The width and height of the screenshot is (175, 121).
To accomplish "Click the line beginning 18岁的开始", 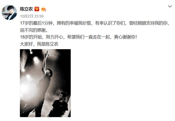I will 78,37.
